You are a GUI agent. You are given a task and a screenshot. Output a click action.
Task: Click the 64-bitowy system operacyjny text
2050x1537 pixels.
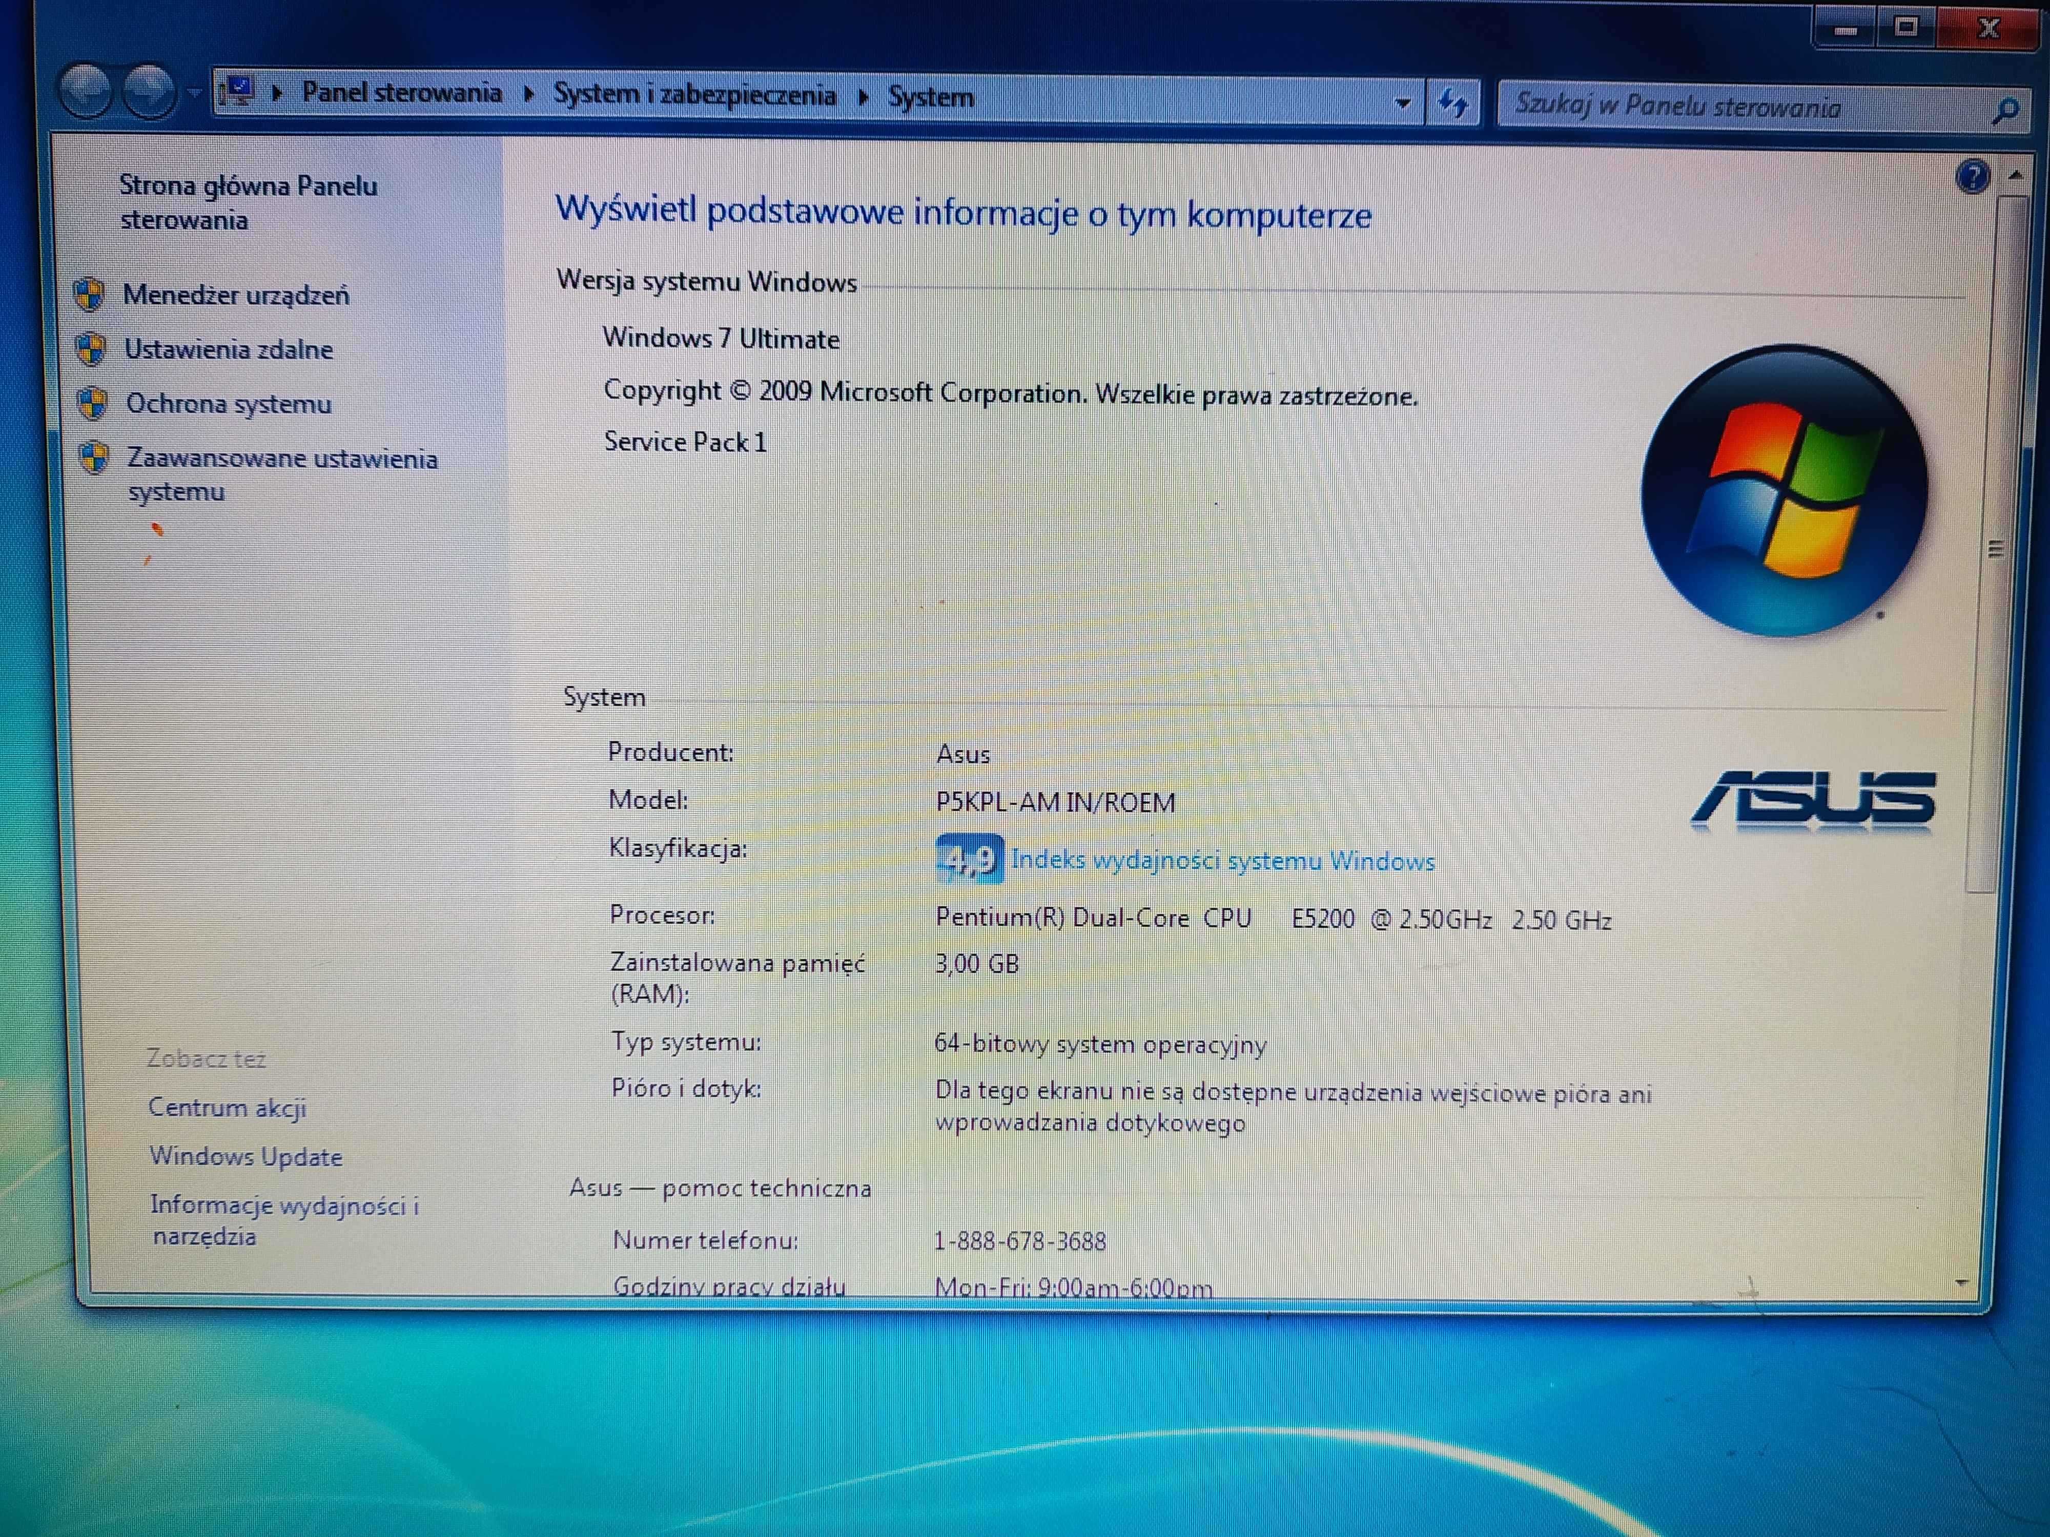(x=1100, y=1044)
